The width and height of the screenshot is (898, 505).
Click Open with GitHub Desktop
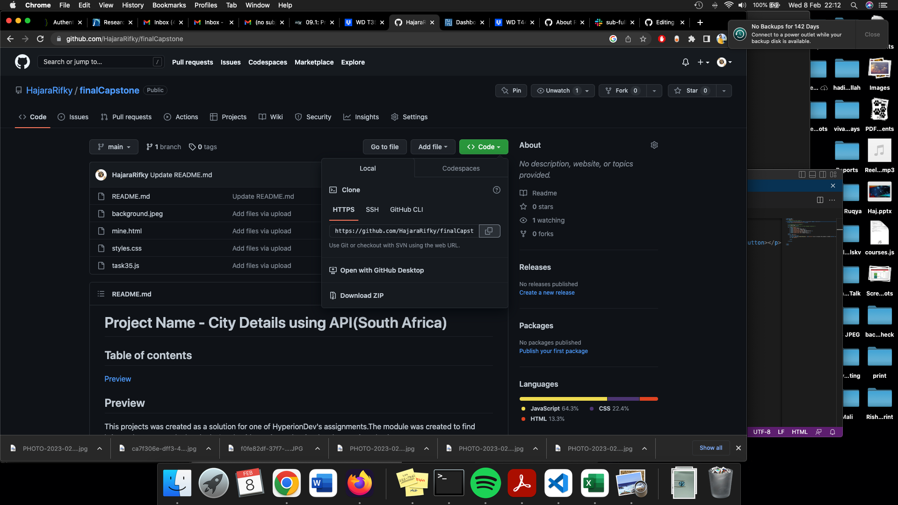tap(382, 270)
